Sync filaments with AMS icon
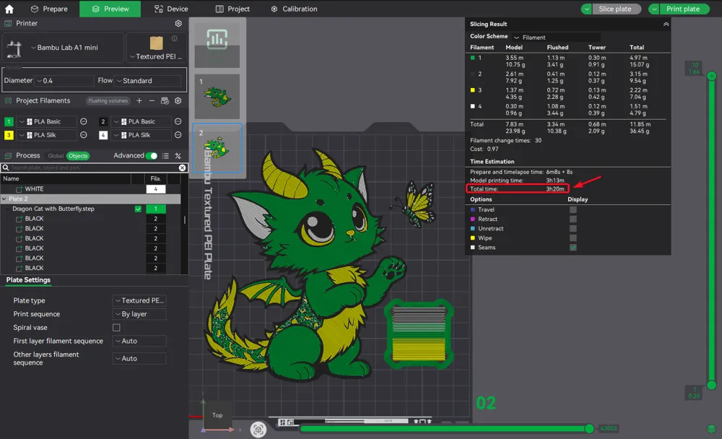This screenshot has width=722, height=439. (x=165, y=100)
